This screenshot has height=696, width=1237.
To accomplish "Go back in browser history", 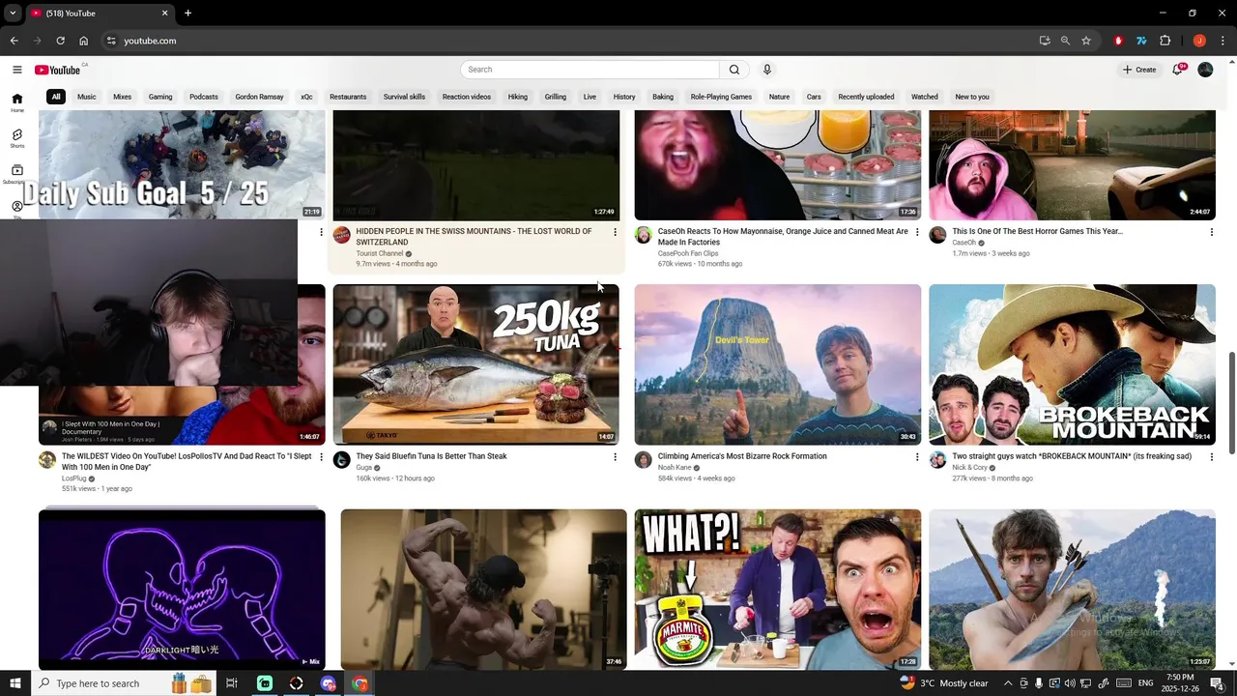I will (x=14, y=41).
